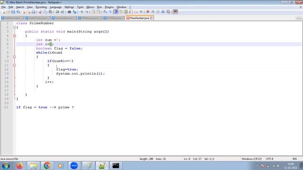Click the Save All toolbar icon

click(18, 12)
